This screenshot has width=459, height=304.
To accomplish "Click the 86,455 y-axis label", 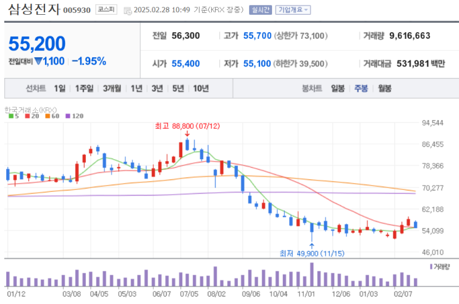I will pos(432,144).
